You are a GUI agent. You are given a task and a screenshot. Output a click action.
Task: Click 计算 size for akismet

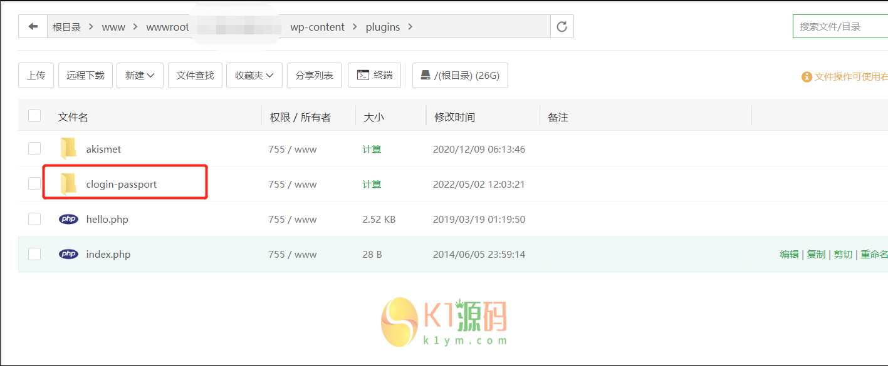[x=372, y=149]
